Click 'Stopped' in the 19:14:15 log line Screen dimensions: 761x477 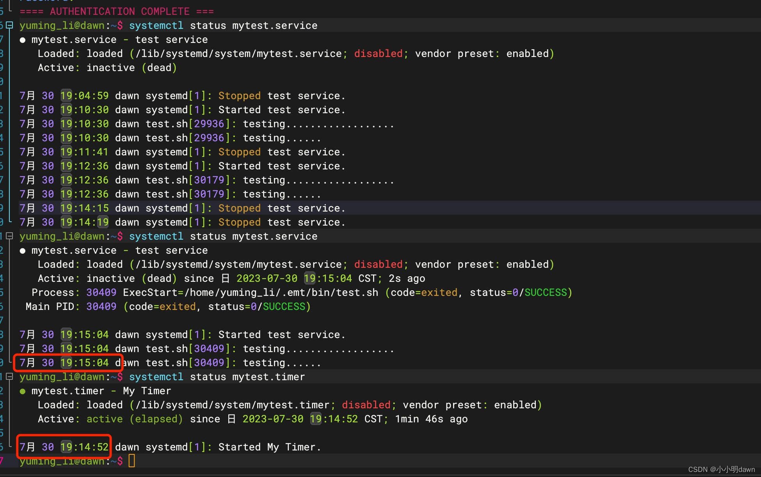(239, 208)
